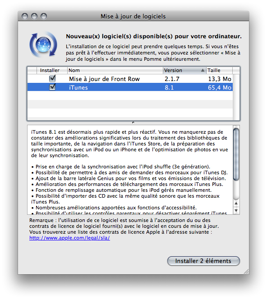This screenshot has height=299, width=267.
Task: Click the 65,4 Mo size cell
Action: pyautogui.click(x=220, y=87)
